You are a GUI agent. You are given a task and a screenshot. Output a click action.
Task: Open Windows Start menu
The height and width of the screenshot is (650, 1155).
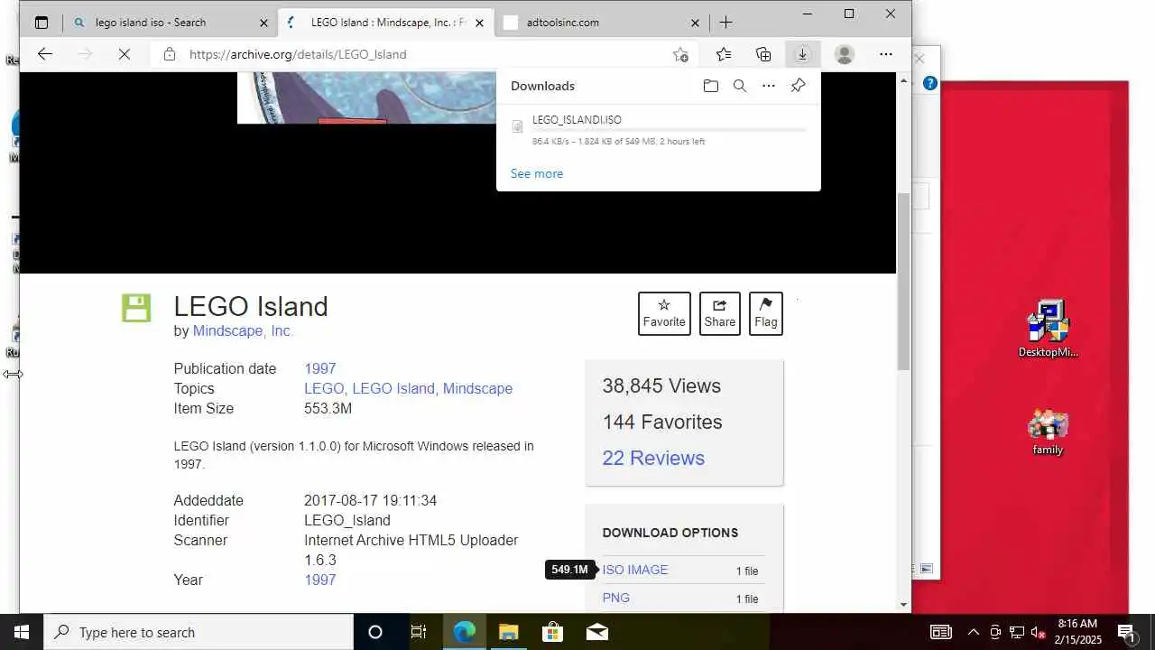pos(22,632)
